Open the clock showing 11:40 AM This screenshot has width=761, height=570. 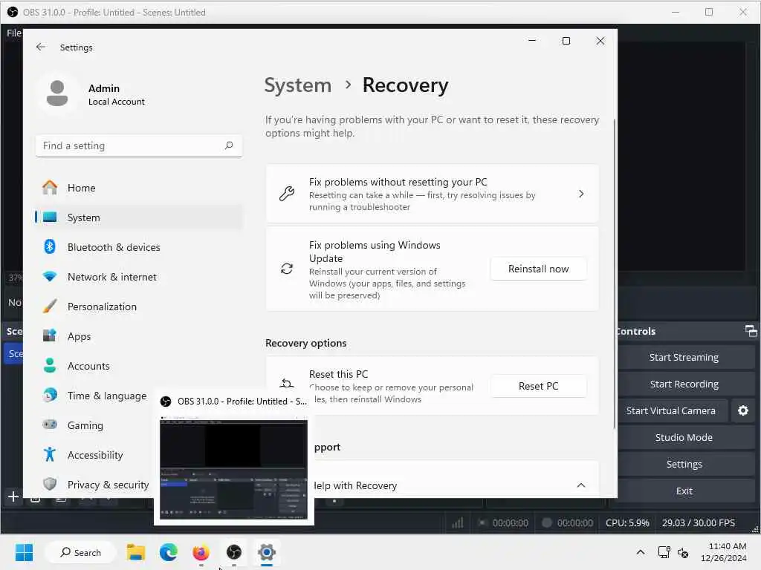[723, 552]
